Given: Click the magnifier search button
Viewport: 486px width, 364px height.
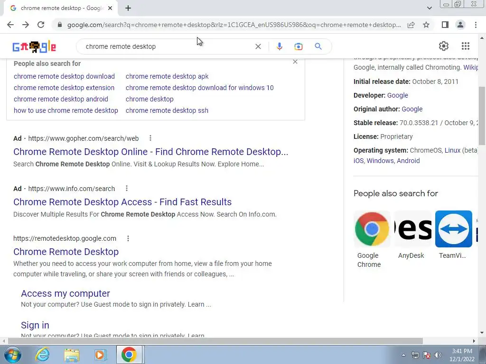Looking at the screenshot, I should click(x=318, y=46).
